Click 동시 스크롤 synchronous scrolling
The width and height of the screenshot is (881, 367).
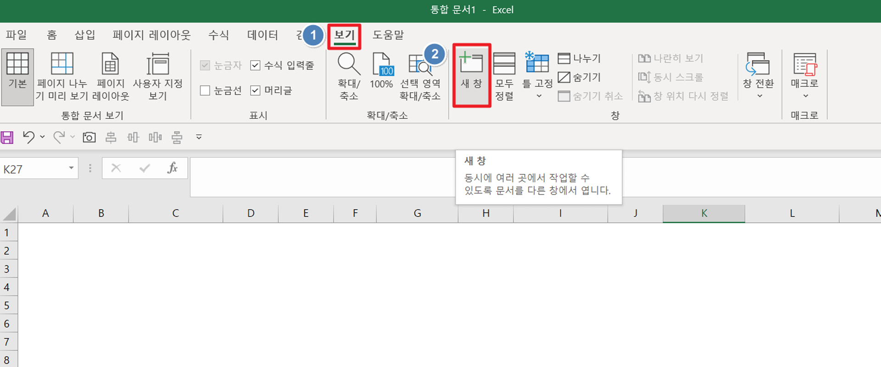[670, 77]
